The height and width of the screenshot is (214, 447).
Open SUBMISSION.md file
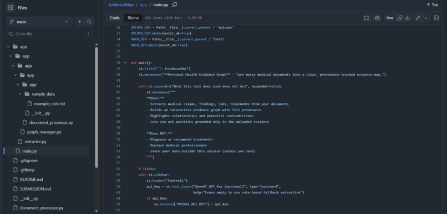[35, 189]
